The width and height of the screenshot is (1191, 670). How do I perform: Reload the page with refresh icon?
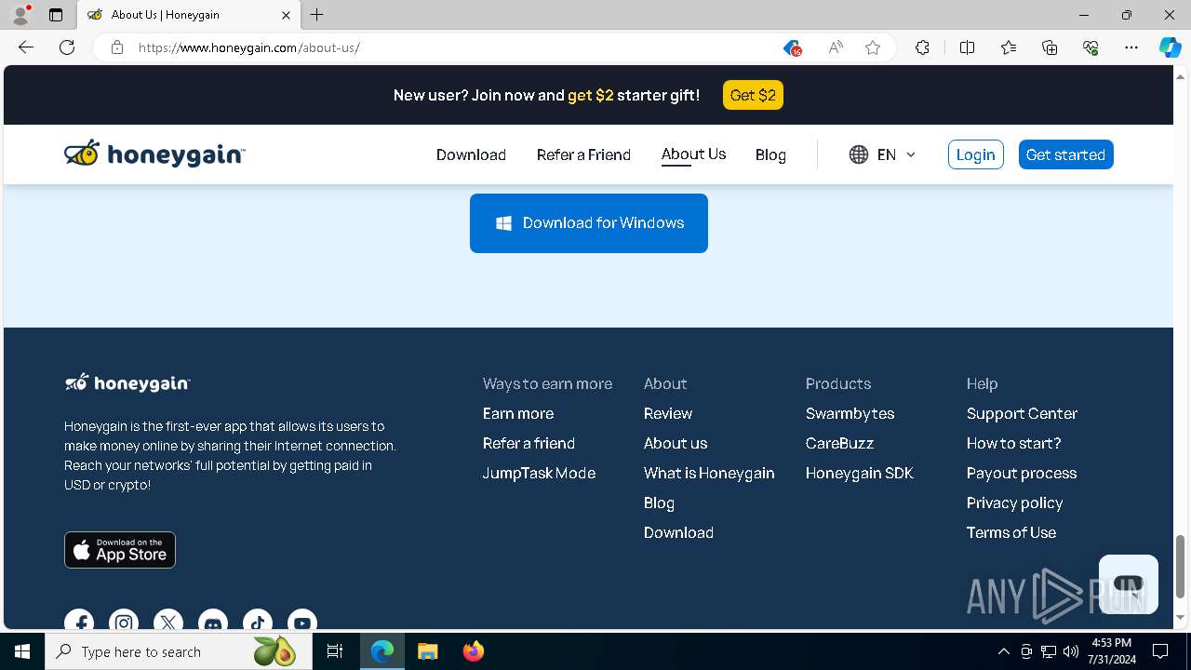point(67,47)
